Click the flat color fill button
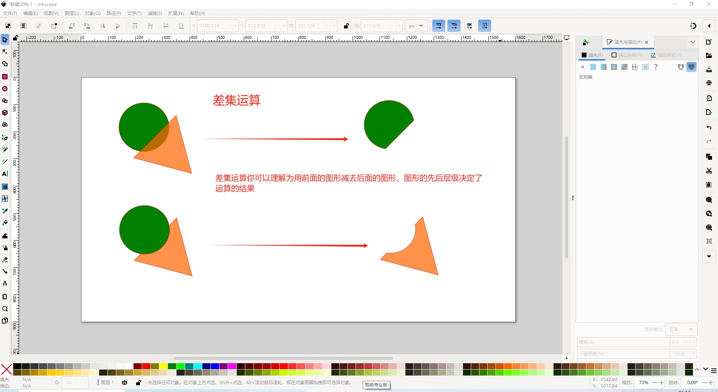Screen dimensions: 718x392 (x=593, y=67)
